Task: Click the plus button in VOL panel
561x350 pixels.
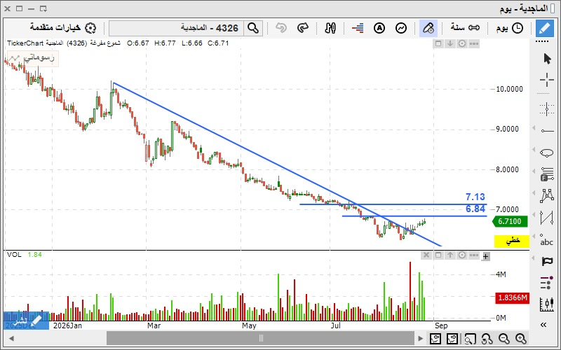Action: click(x=485, y=256)
